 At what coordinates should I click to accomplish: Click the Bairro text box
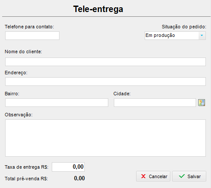pos(56,103)
